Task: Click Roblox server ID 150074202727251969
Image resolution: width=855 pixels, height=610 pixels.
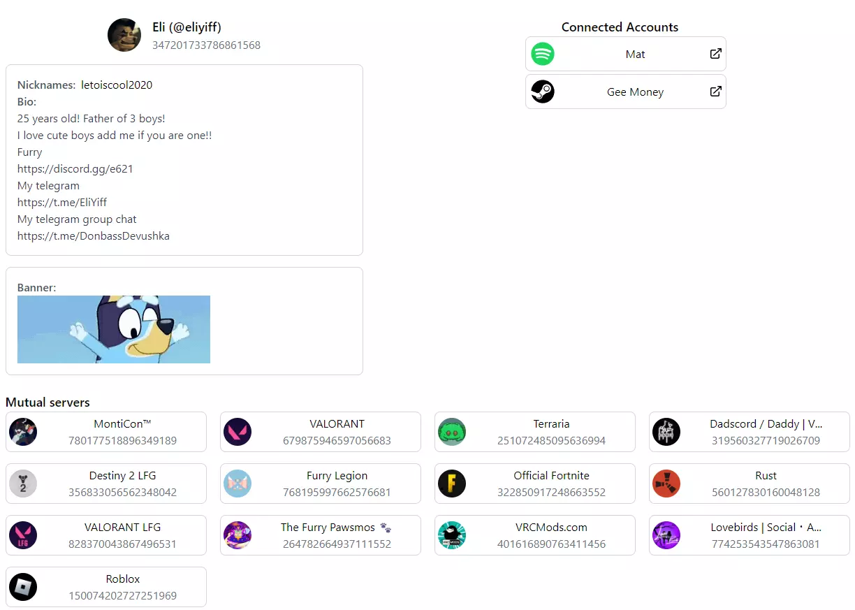Action: click(122, 596)
